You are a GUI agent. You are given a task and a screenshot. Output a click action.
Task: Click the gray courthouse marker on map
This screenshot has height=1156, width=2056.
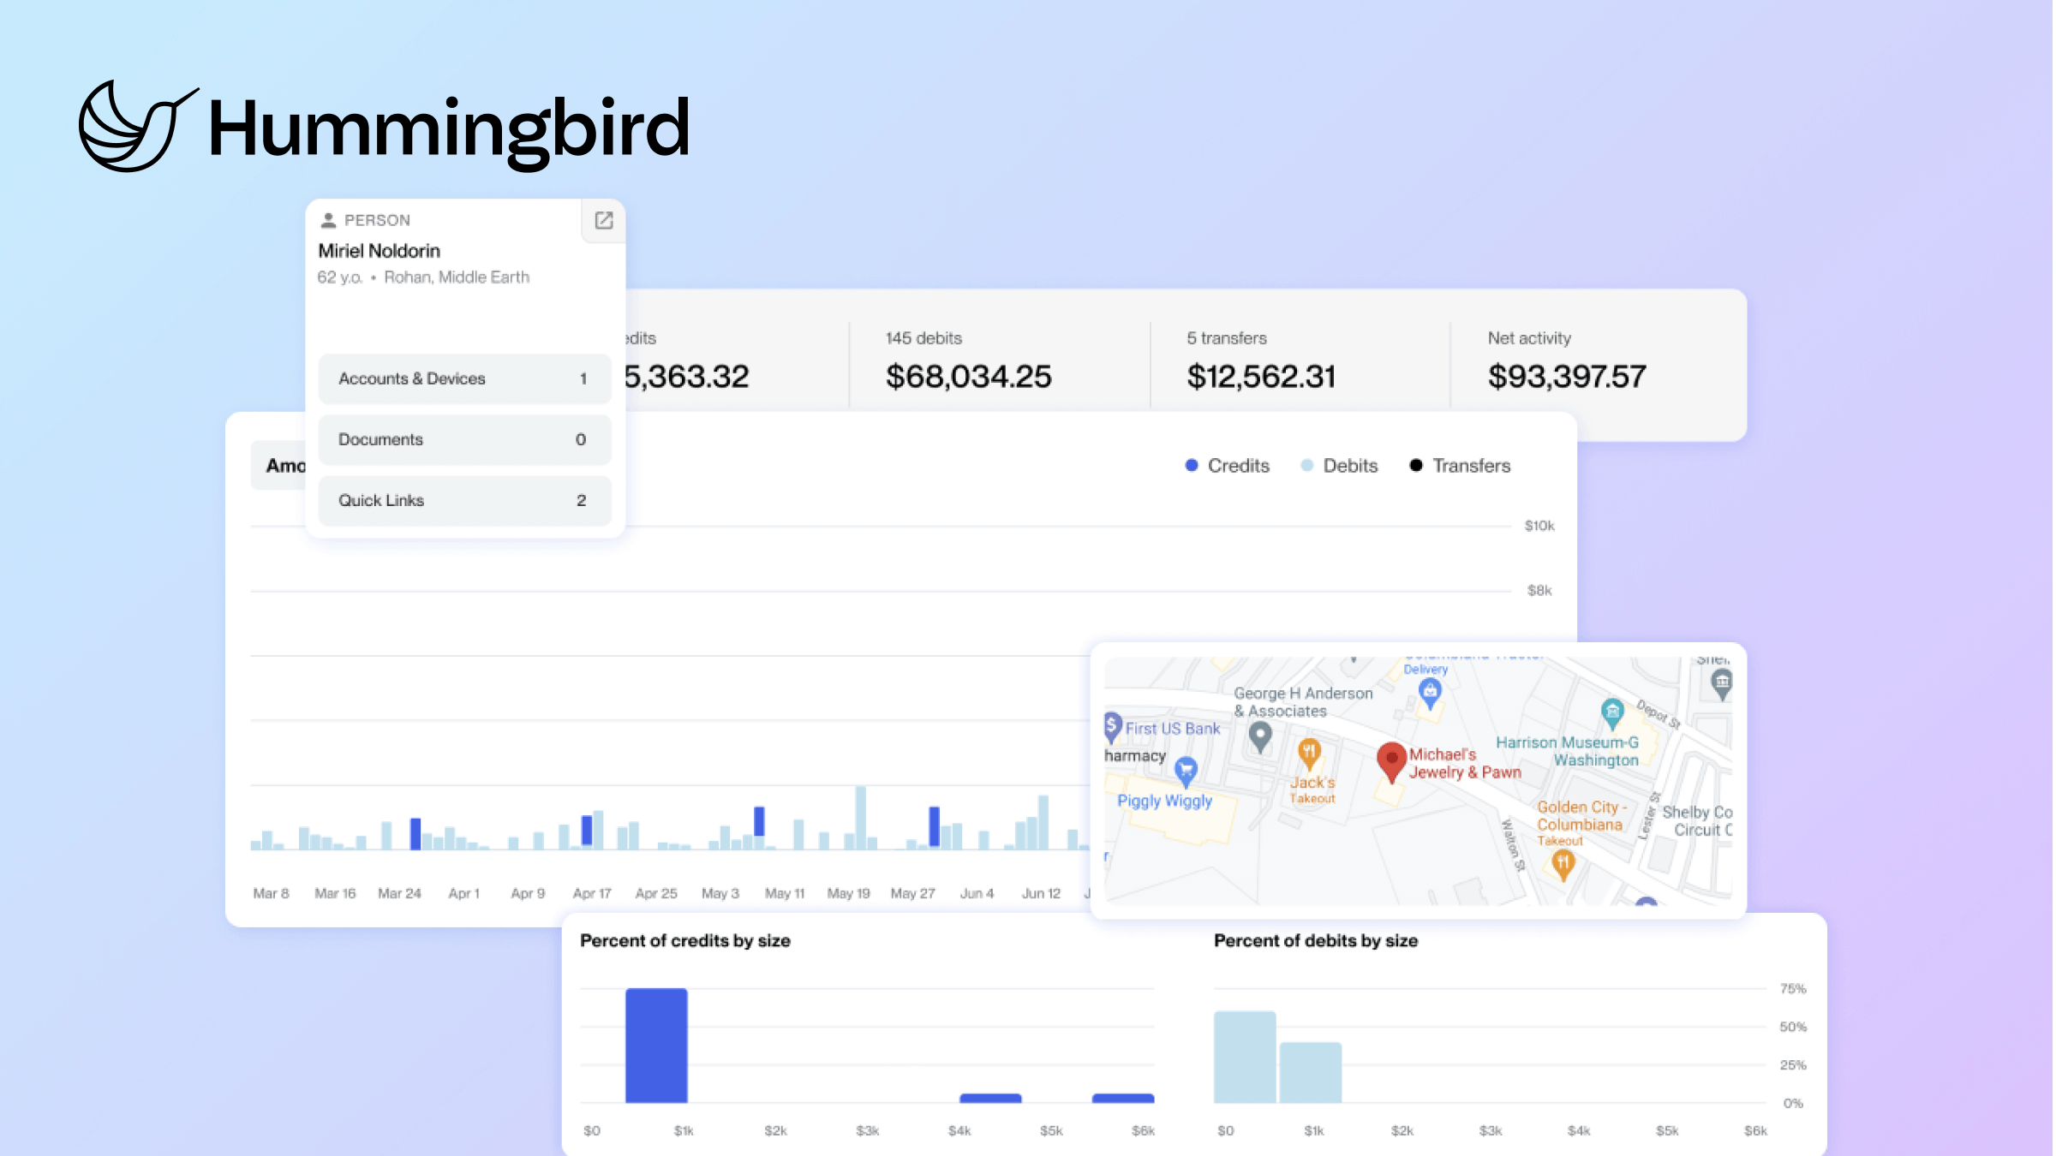(1721, 683)
